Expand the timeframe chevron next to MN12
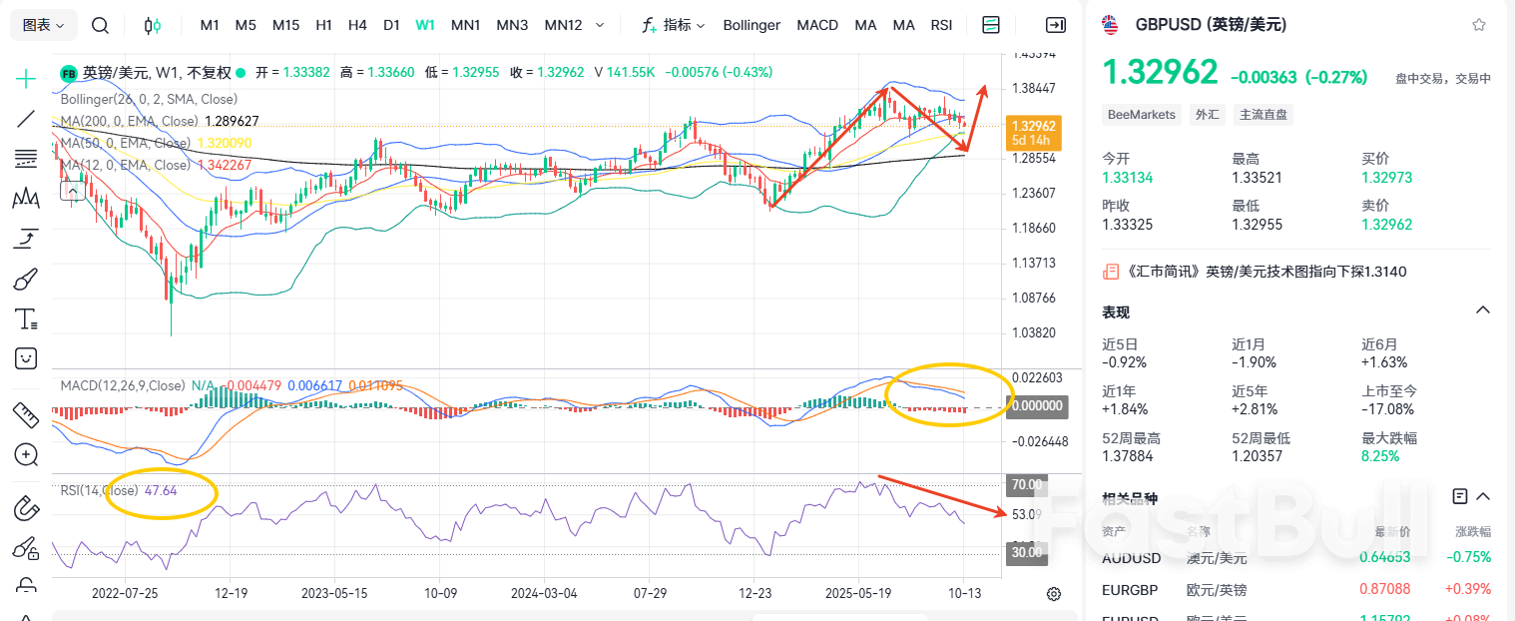 click(598, 25)
